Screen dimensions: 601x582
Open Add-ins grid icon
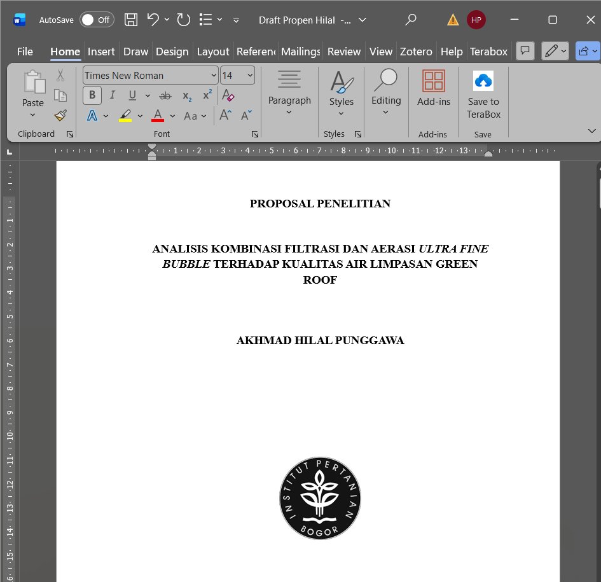[x=434, y=81]
